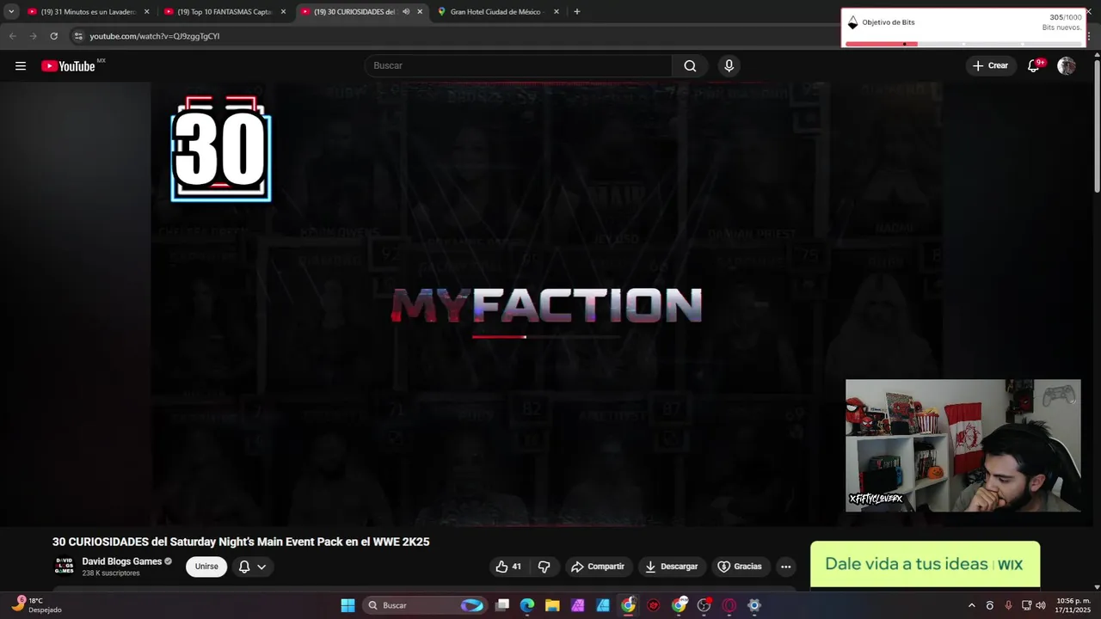Open File Explorer from taskbar
1101x619 pixels.
pos(552,605)
